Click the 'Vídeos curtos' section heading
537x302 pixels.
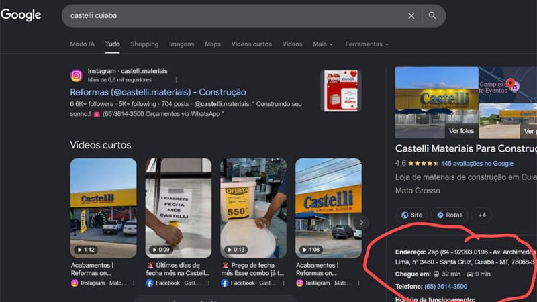(x=101, y=145)
